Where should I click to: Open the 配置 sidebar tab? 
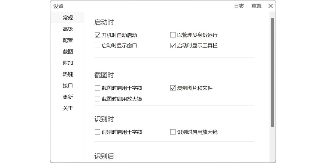point(68,40)
